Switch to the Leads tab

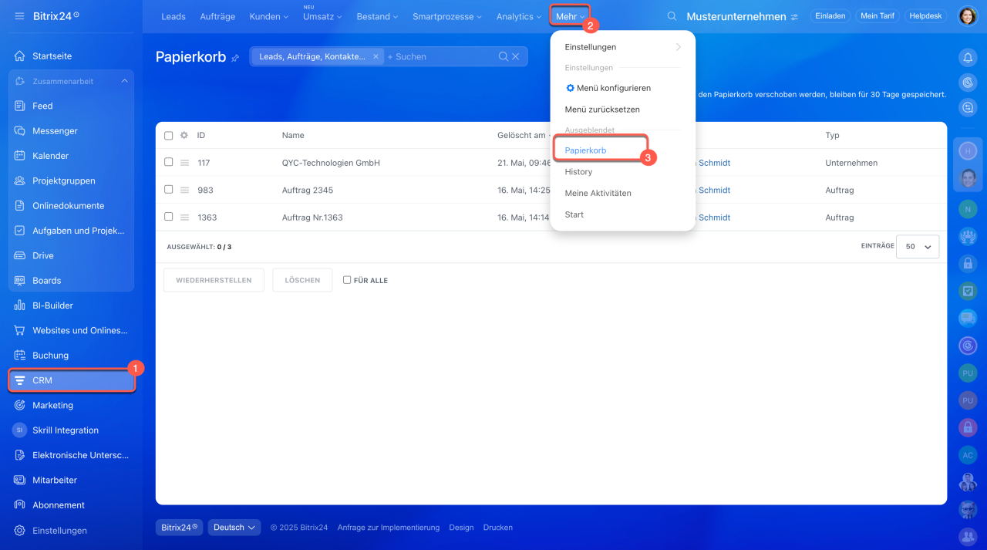pos(173,16)
